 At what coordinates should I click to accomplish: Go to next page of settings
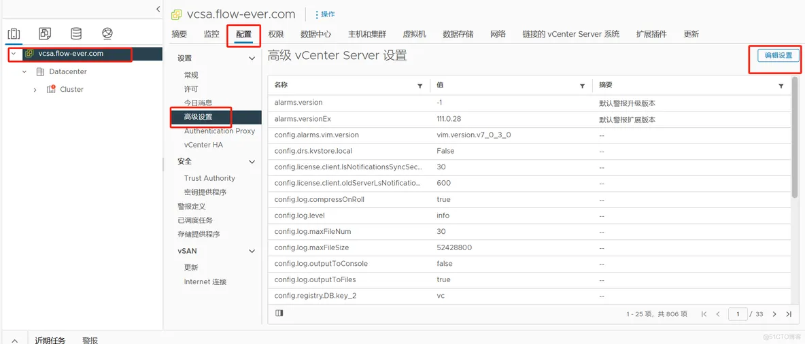pos(774,313)
